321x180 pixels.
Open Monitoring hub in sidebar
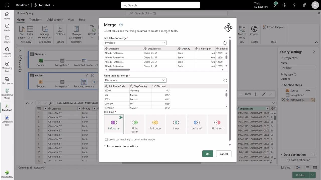click(7, 67)
